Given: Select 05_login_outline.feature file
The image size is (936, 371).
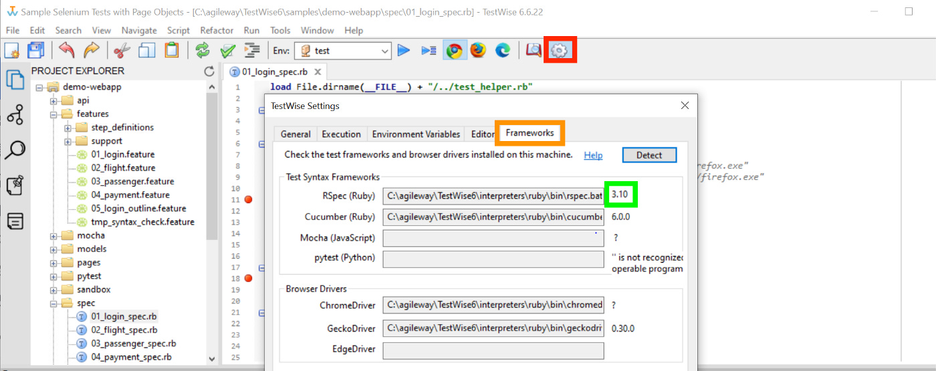Looking at the screenshot, I should (138, 209).
